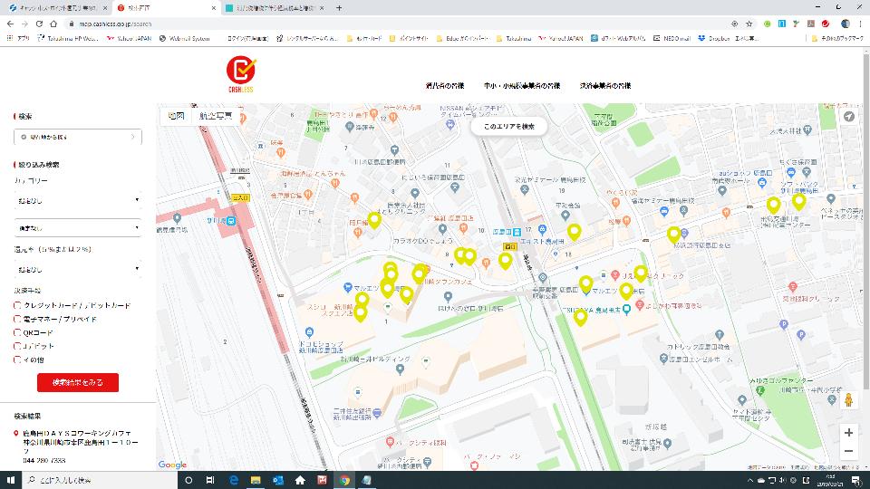Open Microsoft Edge from taskbar
Viewport: 870px width, 489px height.
click(x=234, y=480)
